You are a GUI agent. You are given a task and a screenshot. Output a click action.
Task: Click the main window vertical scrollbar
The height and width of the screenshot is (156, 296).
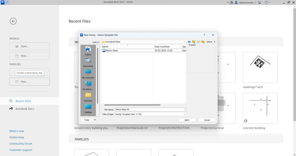pos(295,64)
